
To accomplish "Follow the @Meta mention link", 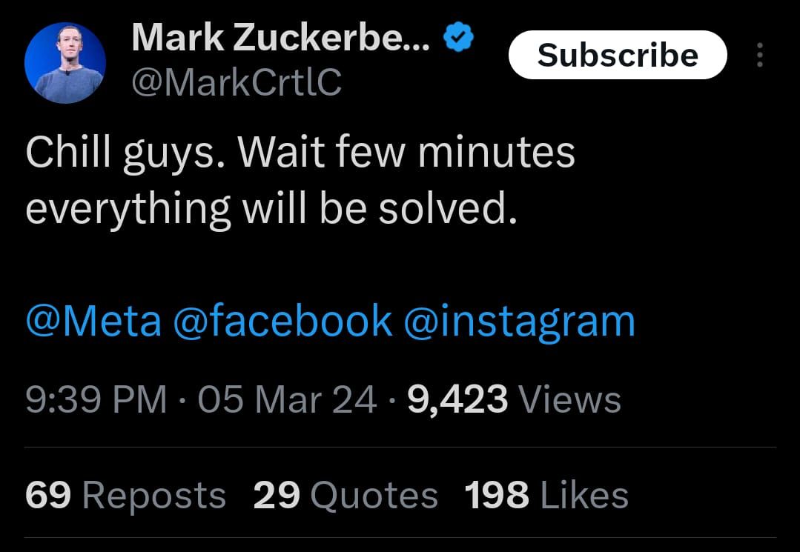I will (93, 322).
